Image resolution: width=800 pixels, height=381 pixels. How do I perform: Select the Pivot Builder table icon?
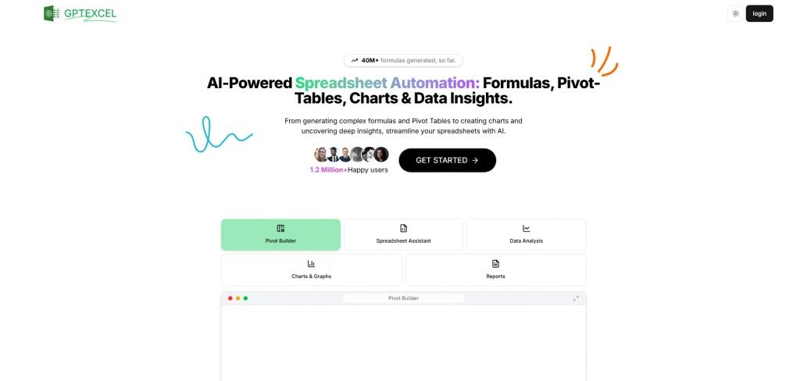[280, 228]
